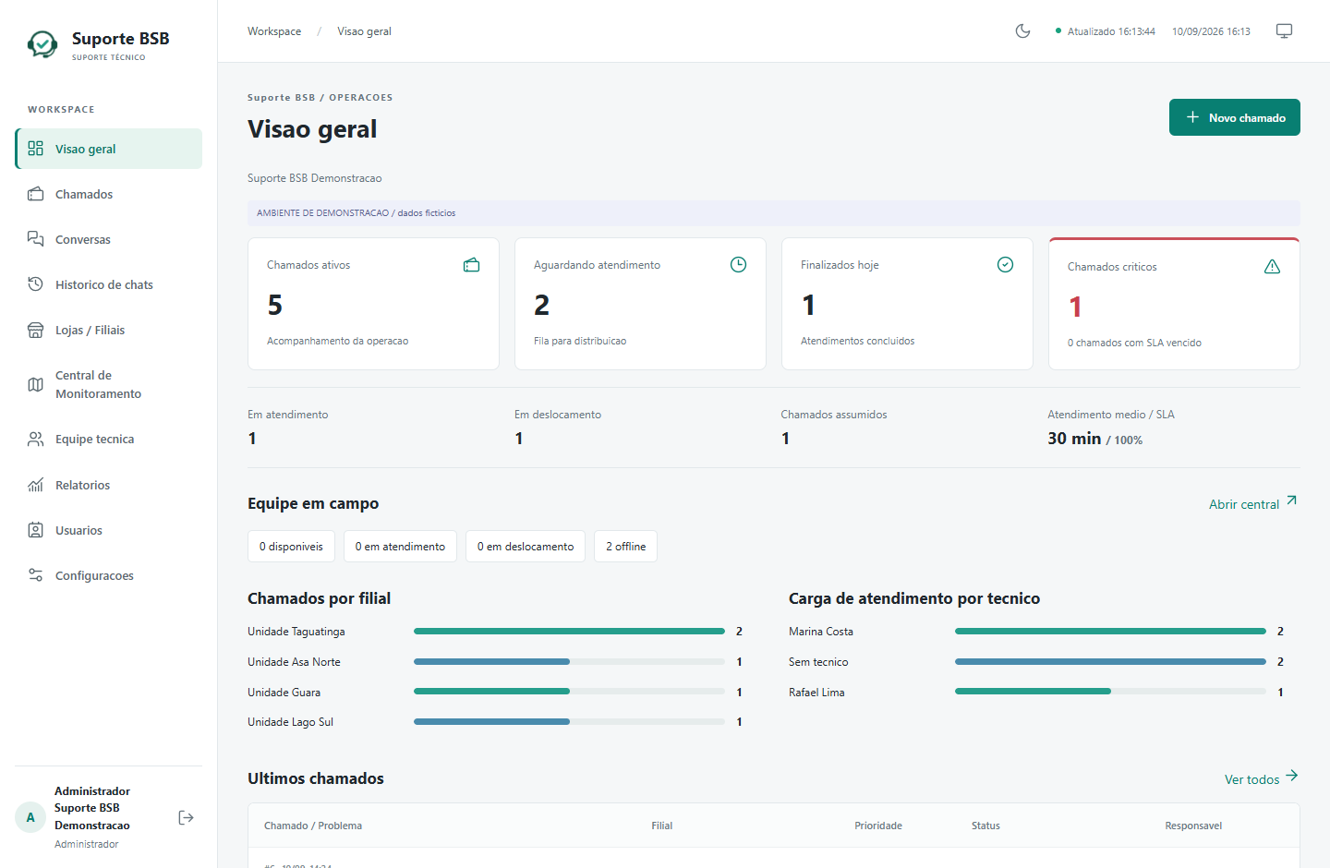The height and width of the screenshot is (868, 1330).
Task: Select the 0 disponiveis chip
Action: tap(291, 546)
